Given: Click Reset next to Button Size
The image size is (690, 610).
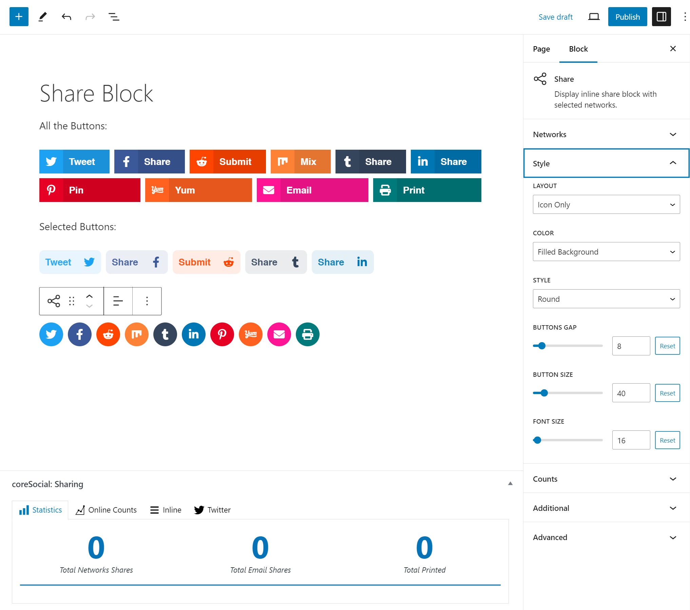Looking at the screenshot, I should (667, 393).
